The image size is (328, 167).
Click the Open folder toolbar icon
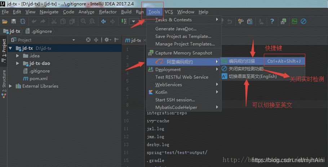[x=5, y=21]
